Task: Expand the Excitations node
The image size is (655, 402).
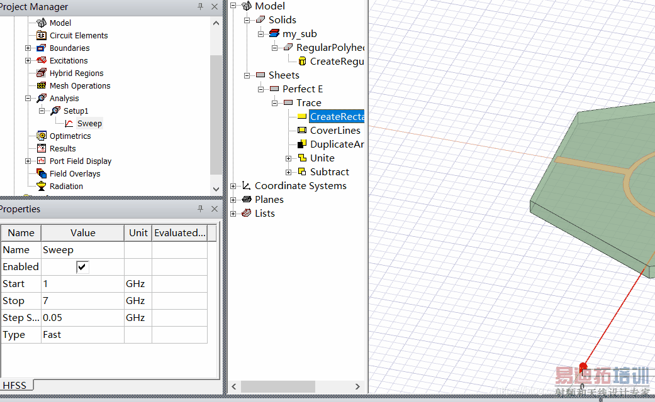Action: (28, 60)
